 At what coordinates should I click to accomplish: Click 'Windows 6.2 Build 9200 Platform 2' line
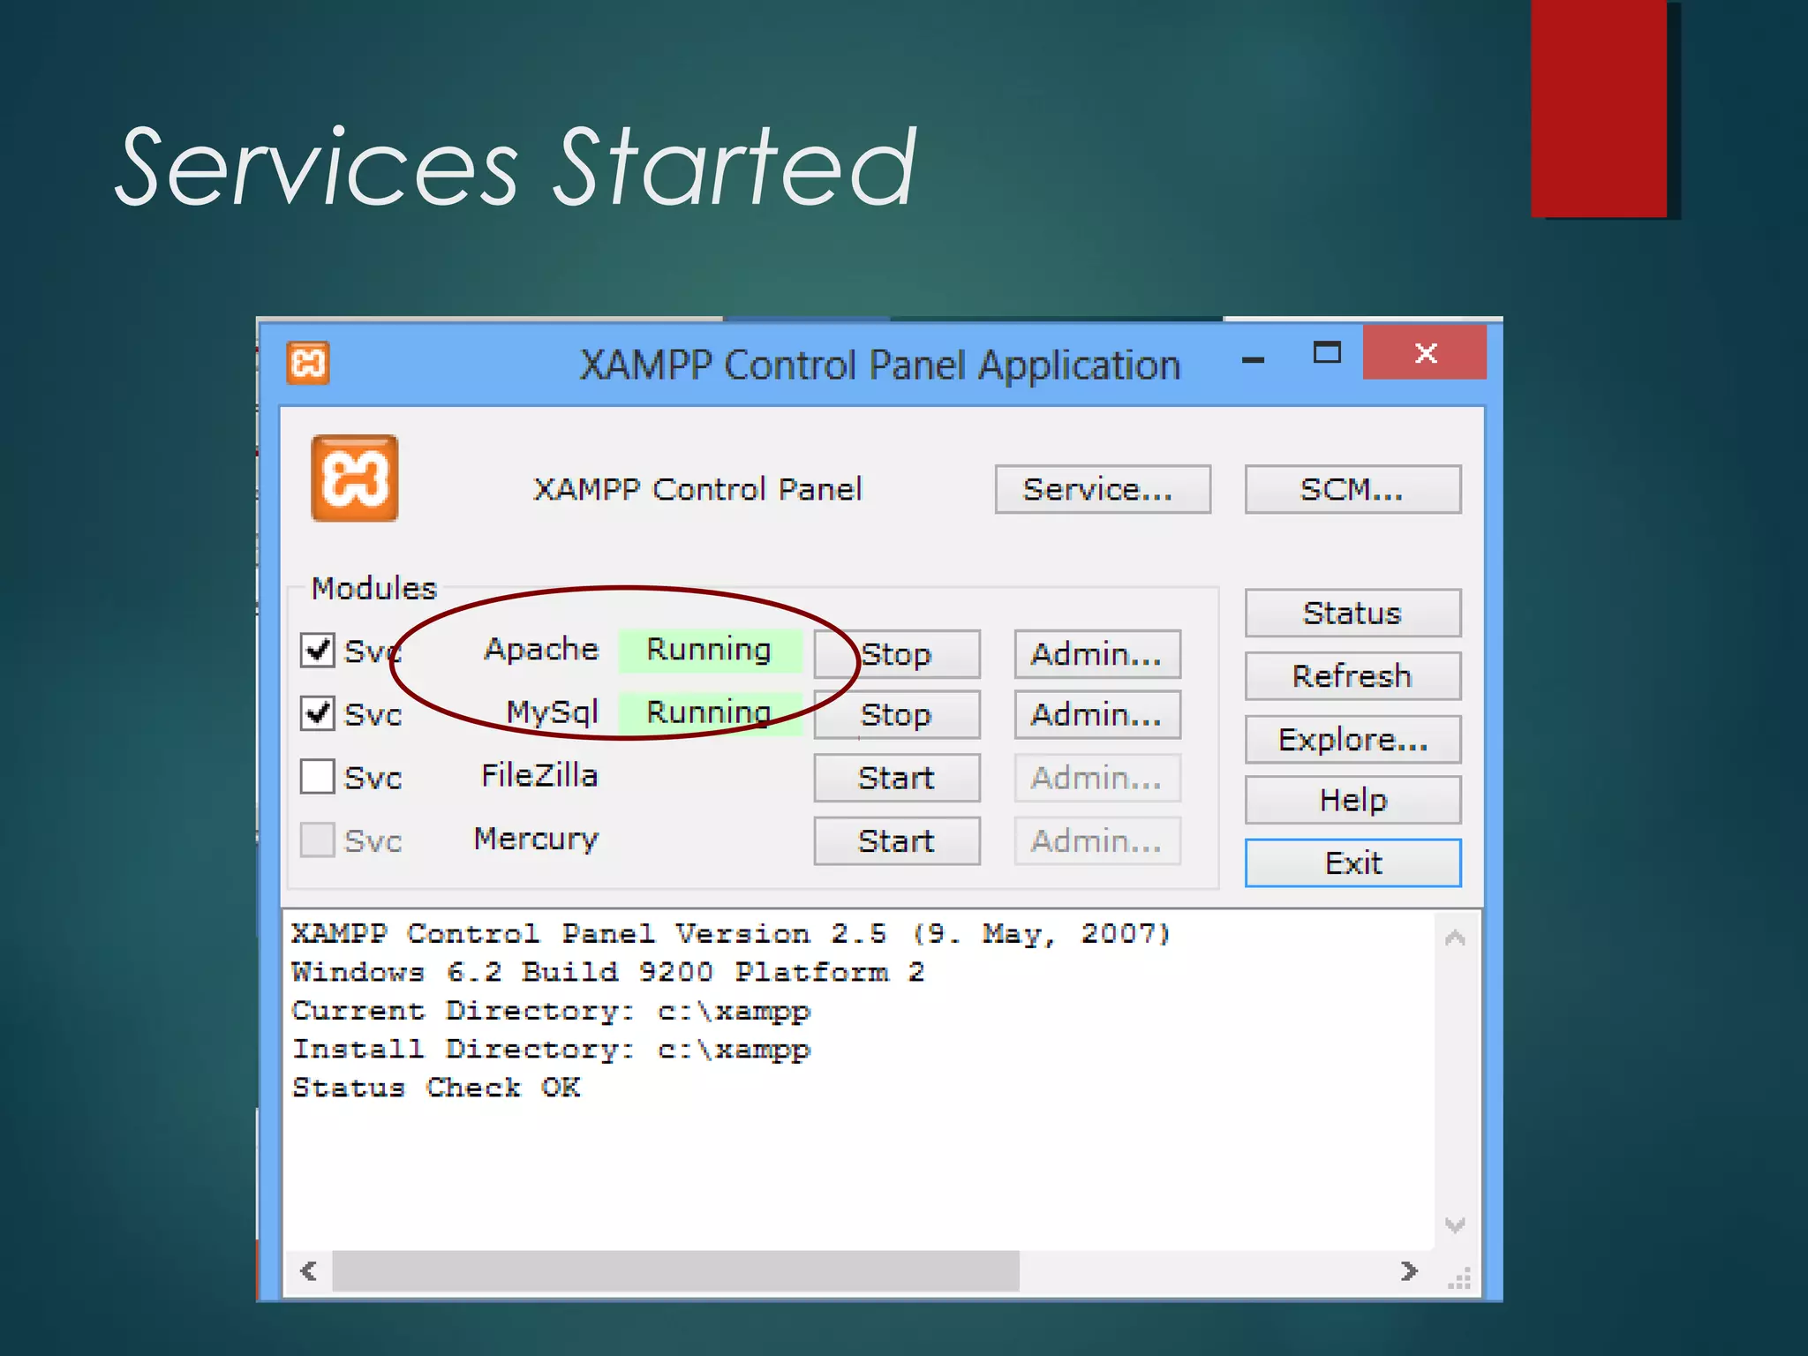coord(607,972)
